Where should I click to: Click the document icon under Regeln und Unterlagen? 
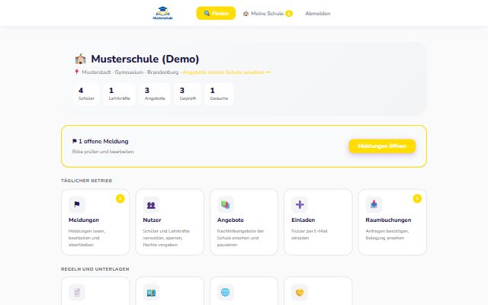77,293
